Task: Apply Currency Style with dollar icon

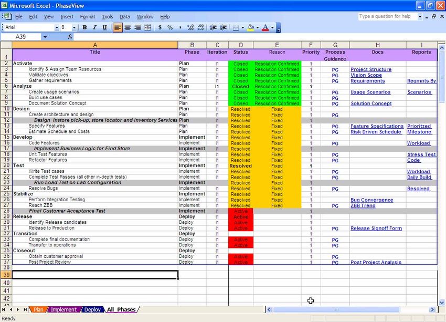Action: tap(160, 27)
